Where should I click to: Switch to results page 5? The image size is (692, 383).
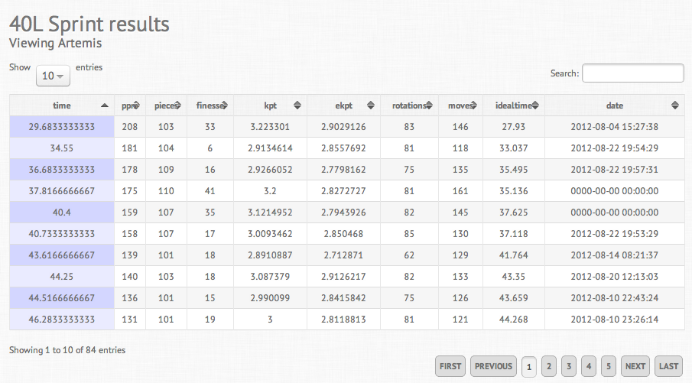608,366
